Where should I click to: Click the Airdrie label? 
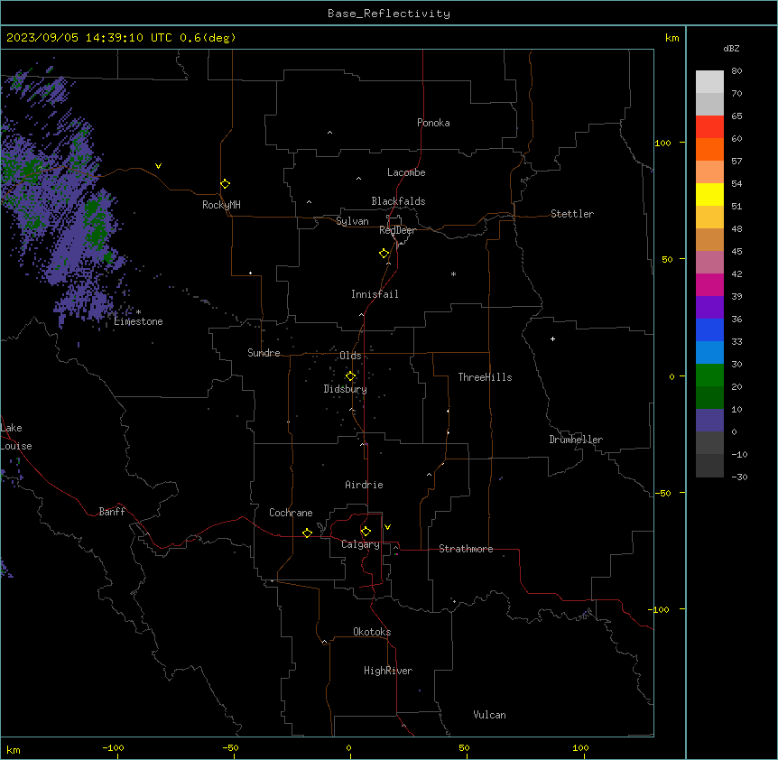click(364, 485)
